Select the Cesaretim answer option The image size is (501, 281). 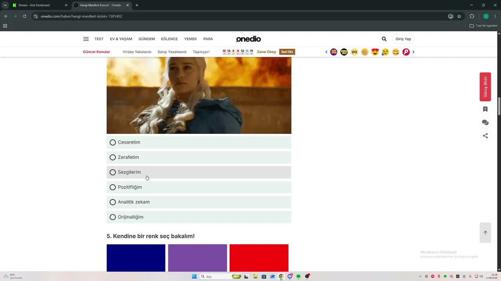199,142
